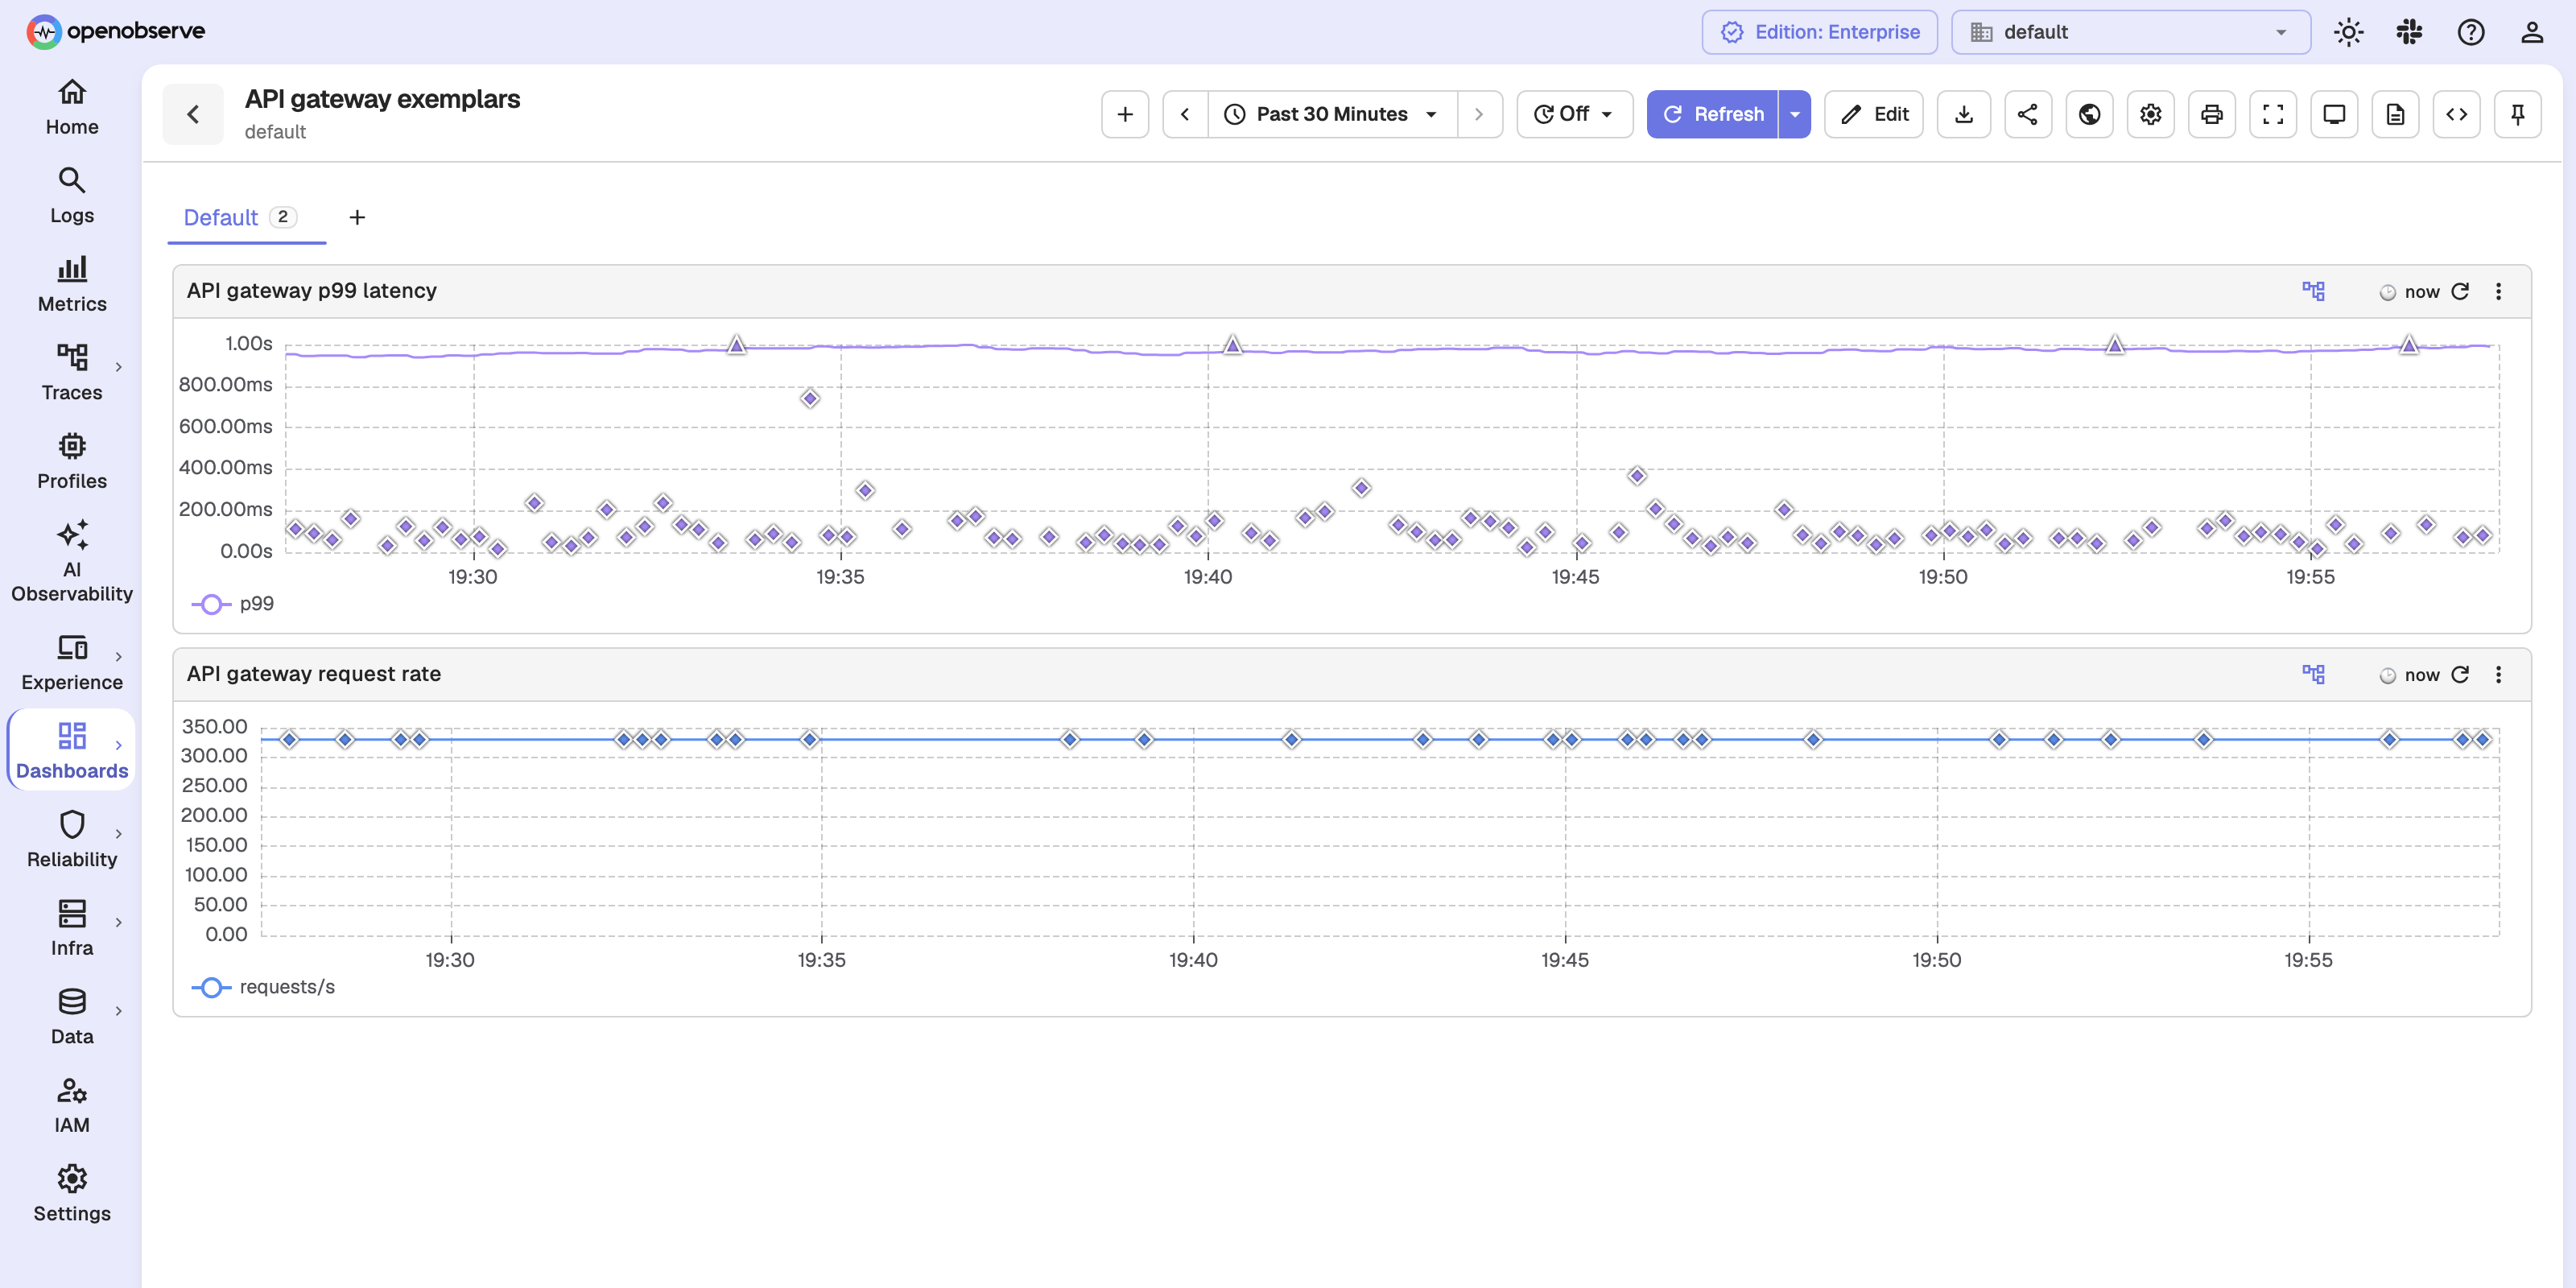The height and width of the screenshot is (1288, 2576).
Task: Print the dashboard
Action: tap(2211, 114)
